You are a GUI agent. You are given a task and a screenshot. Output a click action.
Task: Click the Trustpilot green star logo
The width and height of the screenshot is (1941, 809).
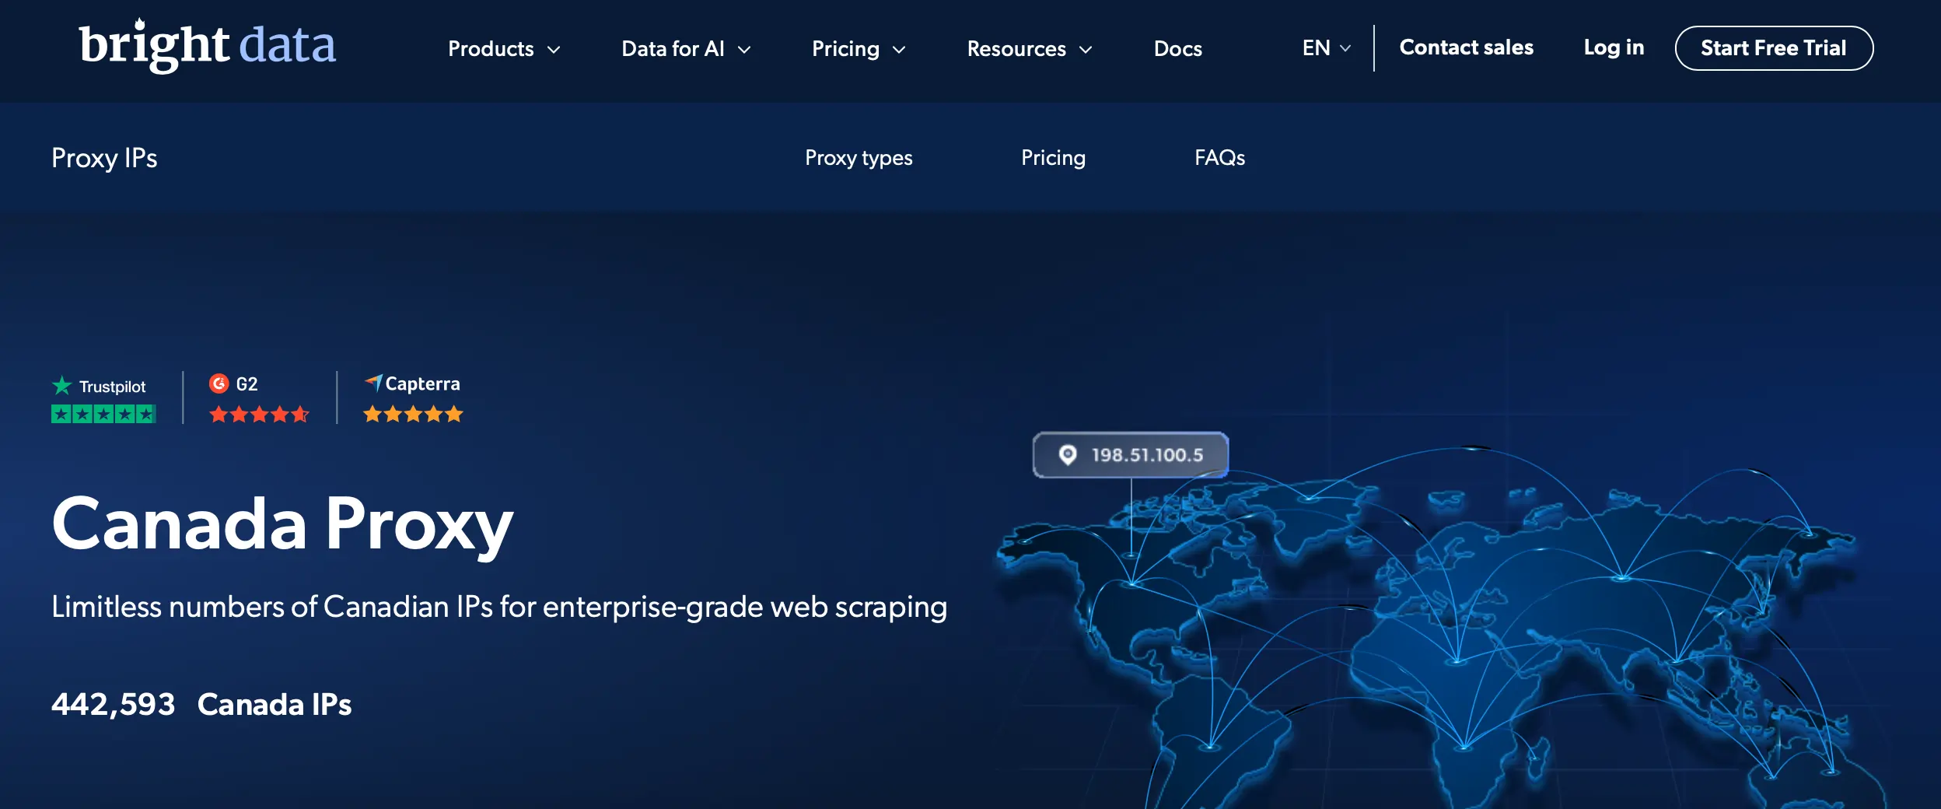(62, 386)
